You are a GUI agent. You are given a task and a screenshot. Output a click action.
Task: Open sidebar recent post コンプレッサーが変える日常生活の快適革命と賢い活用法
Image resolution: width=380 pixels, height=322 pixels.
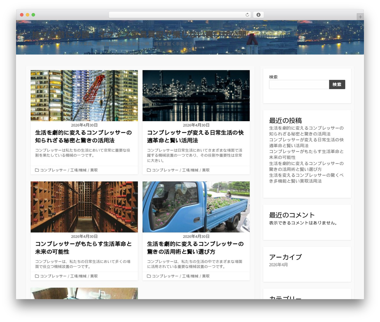[x=306, y=143]
